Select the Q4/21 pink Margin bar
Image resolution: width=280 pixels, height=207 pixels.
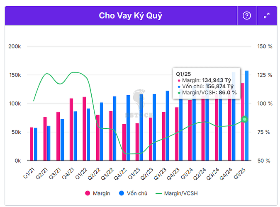tap(71, 130)
